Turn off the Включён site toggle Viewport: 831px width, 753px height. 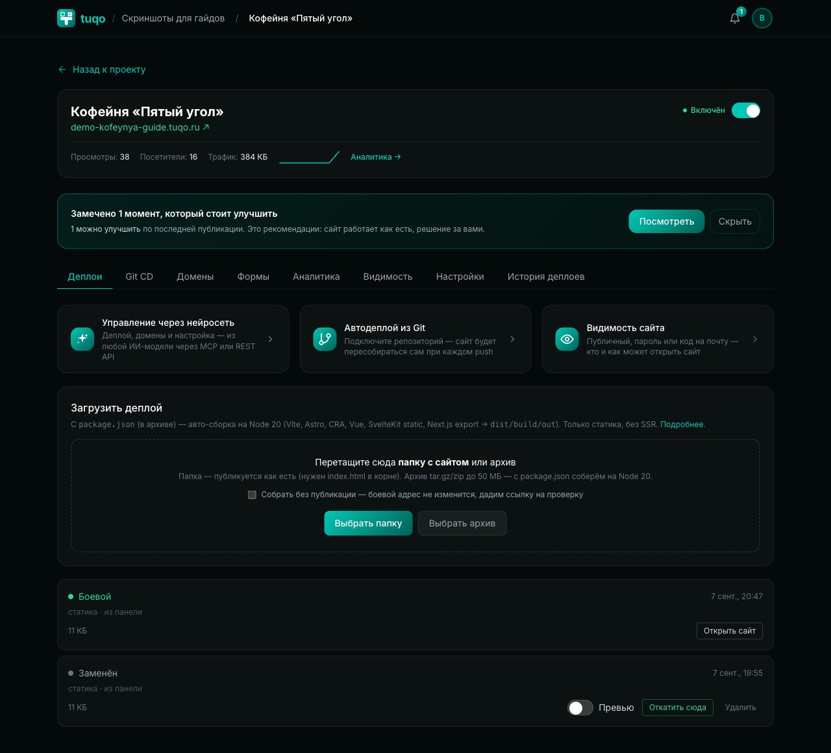click(746, 110)
